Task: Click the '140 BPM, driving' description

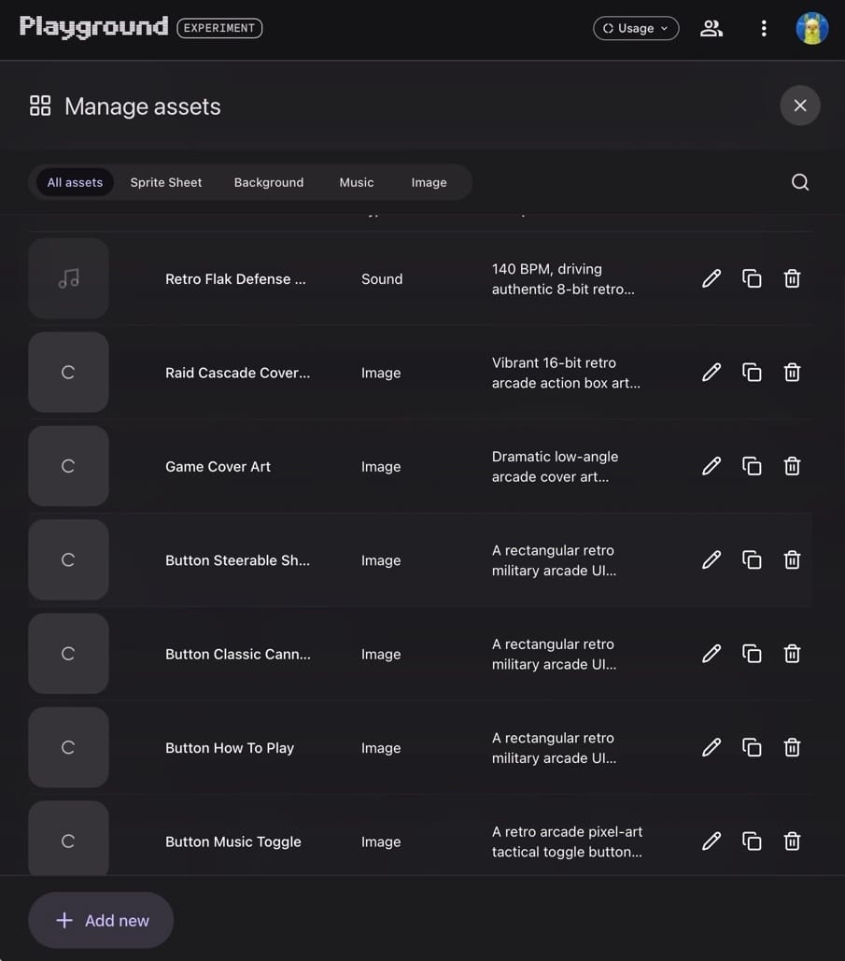Action: click(x=546, y=269)
